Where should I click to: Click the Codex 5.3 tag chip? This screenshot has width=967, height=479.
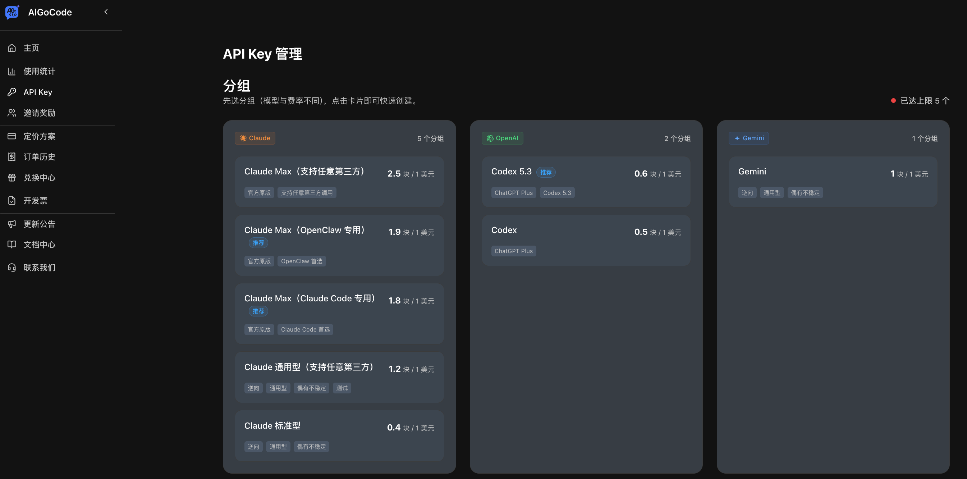tap(557, 193)
